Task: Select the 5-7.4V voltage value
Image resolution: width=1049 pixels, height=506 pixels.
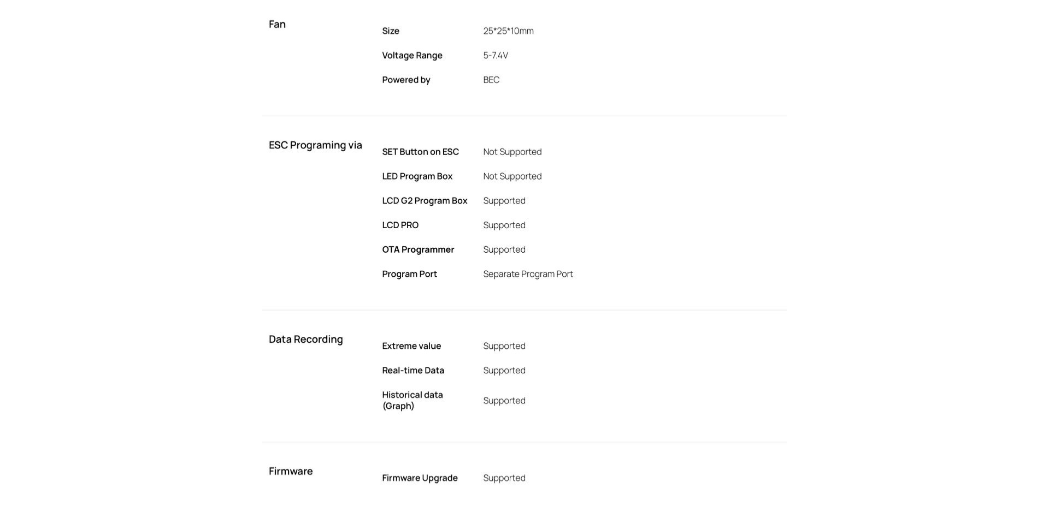Action: (x=496, y=56)
